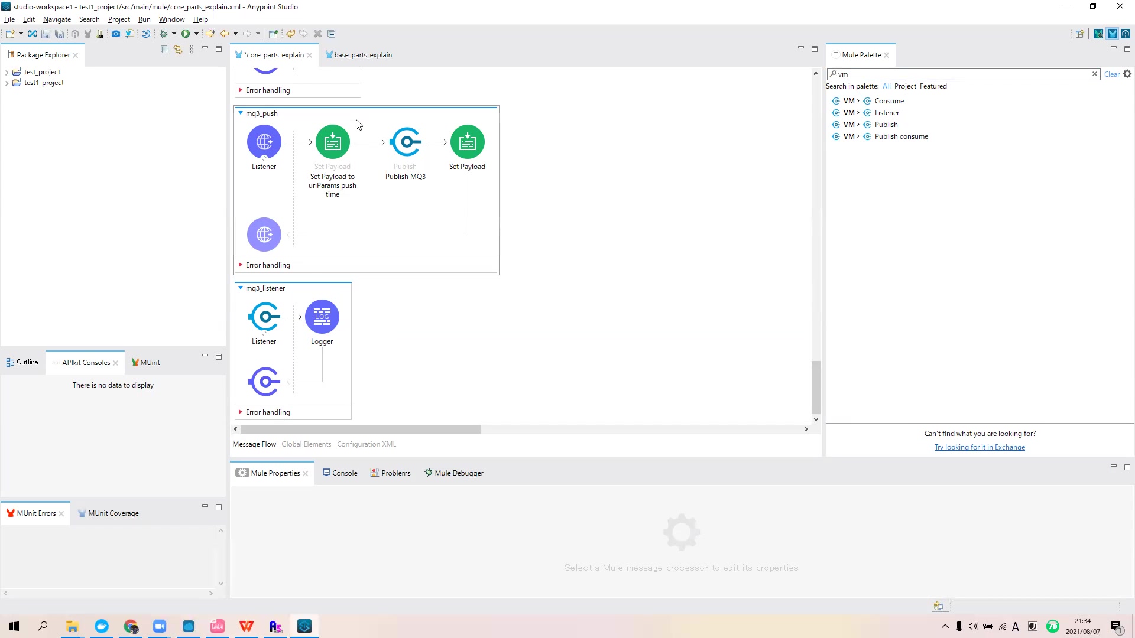The width and height of the screenshot is (1135, 638).
Task: Click the Save toolbar icon
Action: coord(46,34)
